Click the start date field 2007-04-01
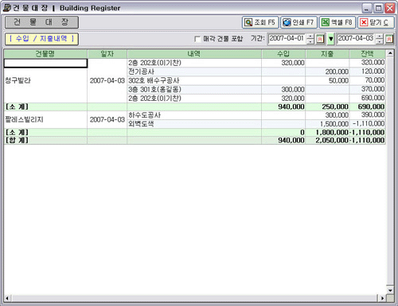The image size is (398, 306). pos(287,39)
